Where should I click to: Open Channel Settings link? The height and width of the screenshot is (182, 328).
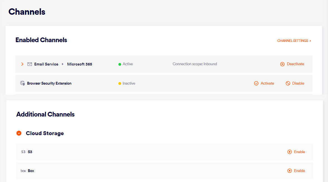click(294, 41)
